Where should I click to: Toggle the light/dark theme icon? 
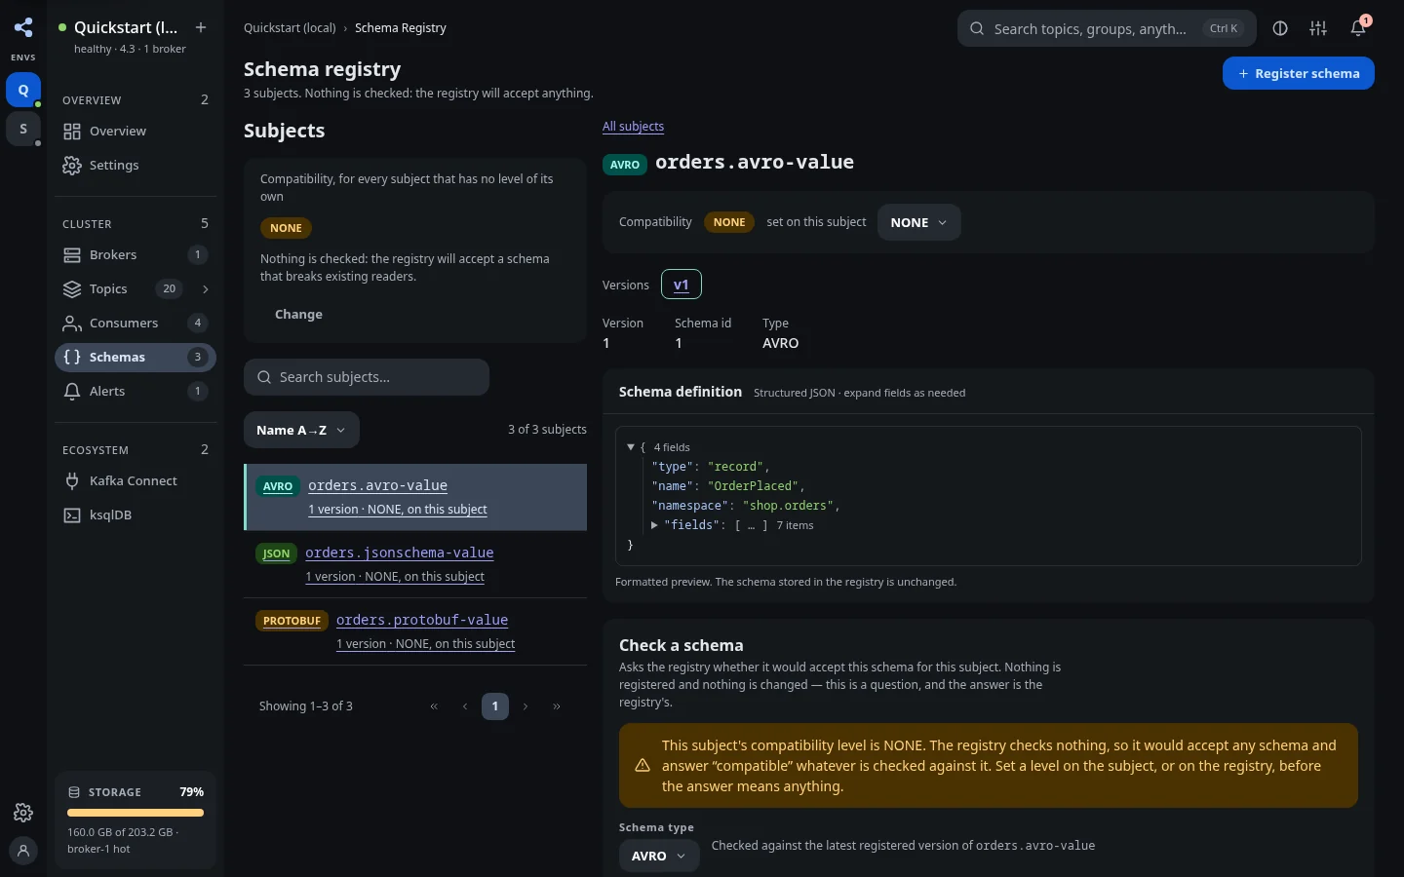coord(1280,28)
